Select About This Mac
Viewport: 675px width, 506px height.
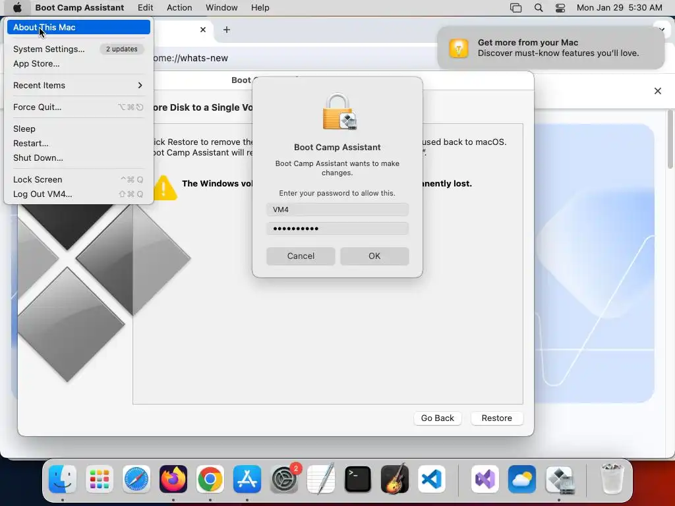coord(78,27)
